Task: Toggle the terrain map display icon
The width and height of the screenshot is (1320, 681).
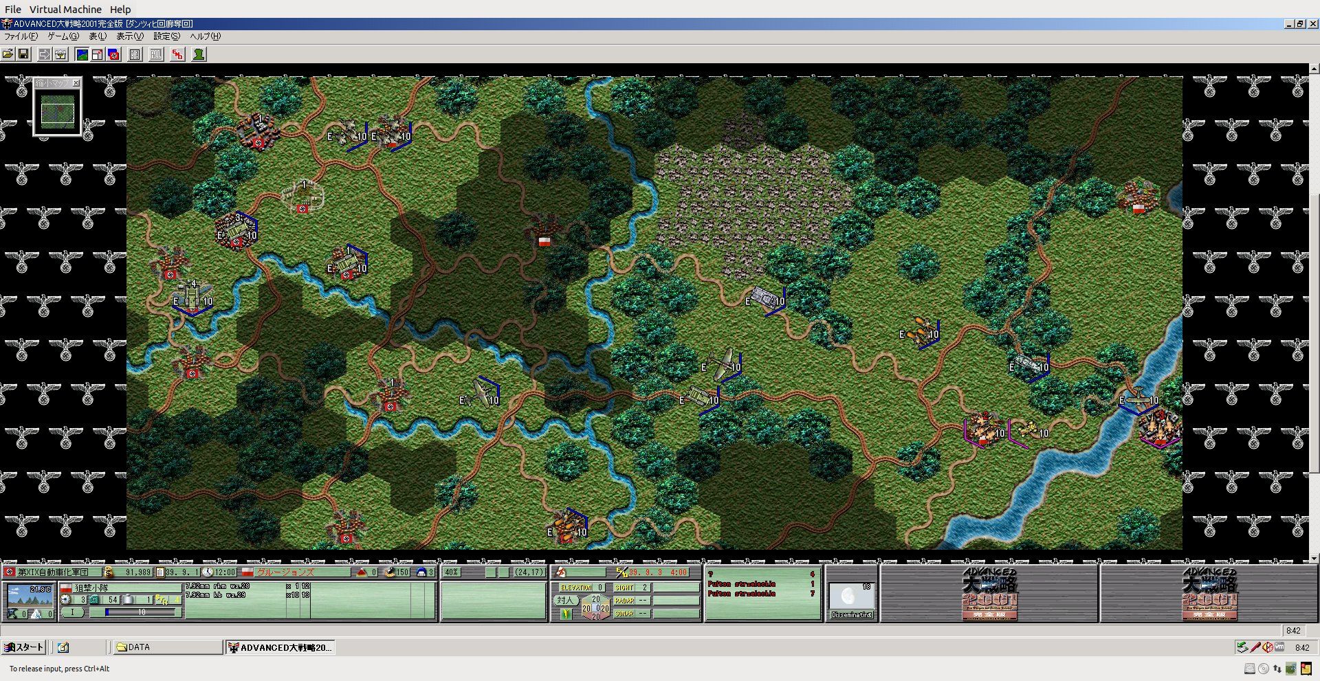Action: [x=82, y=54]
